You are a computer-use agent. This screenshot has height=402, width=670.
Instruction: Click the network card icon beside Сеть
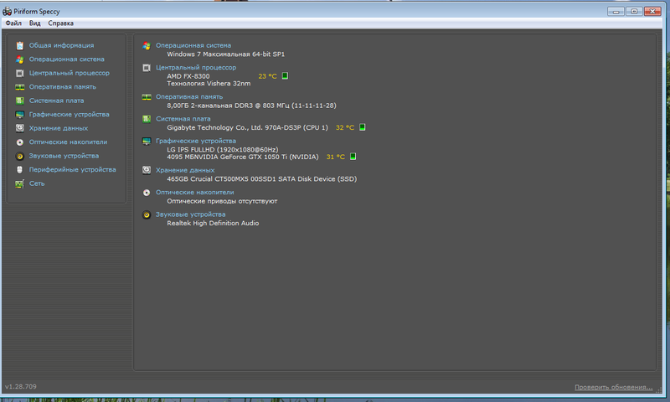tap(19, 183)
